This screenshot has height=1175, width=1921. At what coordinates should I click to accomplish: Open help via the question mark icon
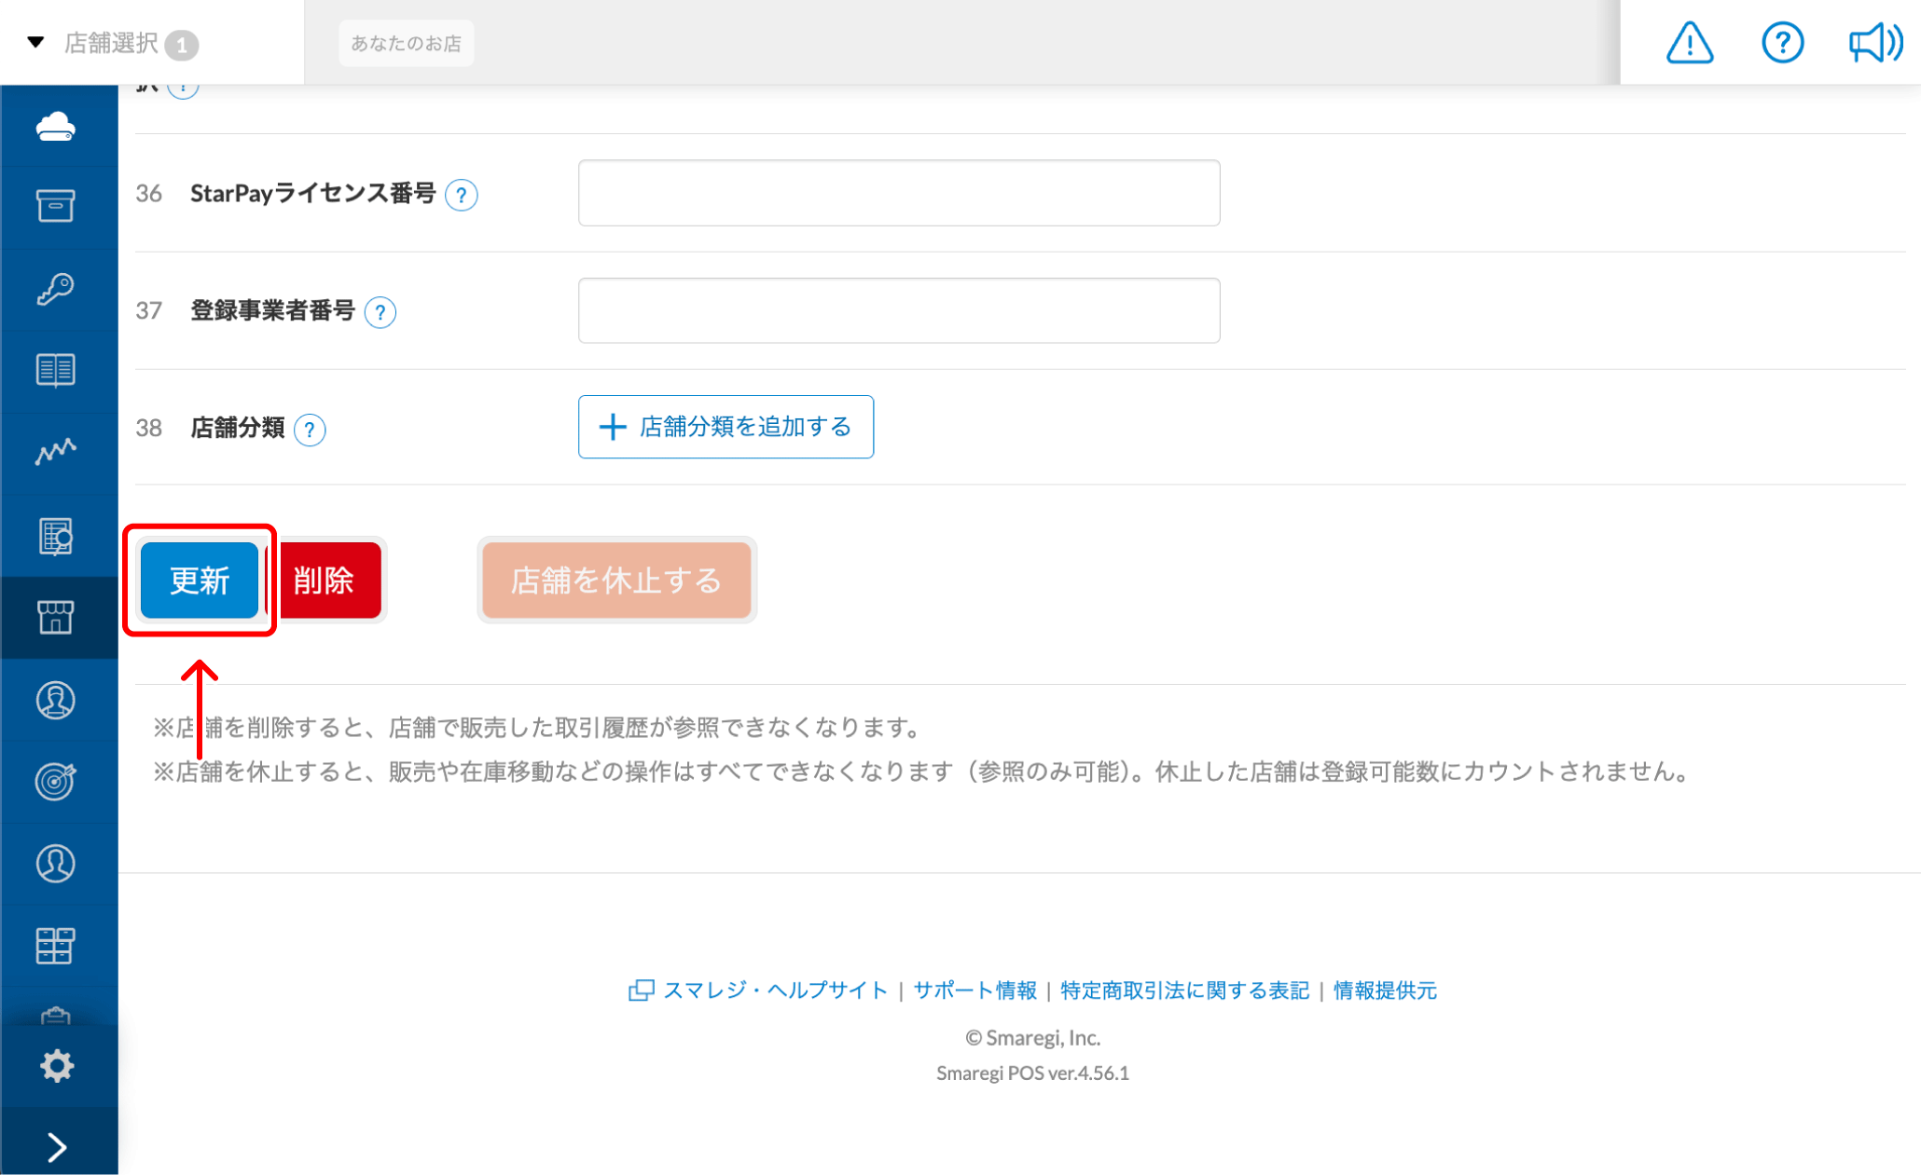click(x=1782, y=42)
